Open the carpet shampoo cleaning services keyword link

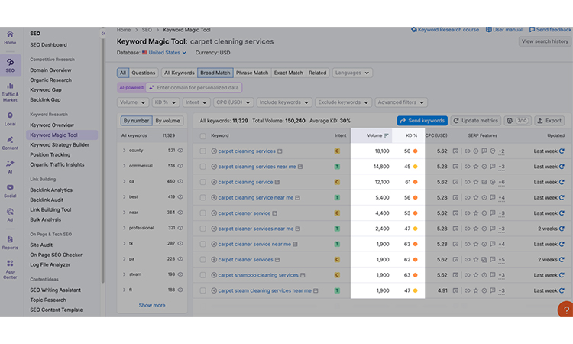(258, 275)
